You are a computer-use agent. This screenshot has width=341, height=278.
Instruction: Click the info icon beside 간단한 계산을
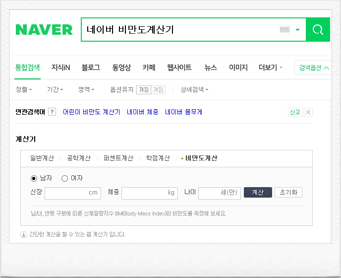click(23, 234)
